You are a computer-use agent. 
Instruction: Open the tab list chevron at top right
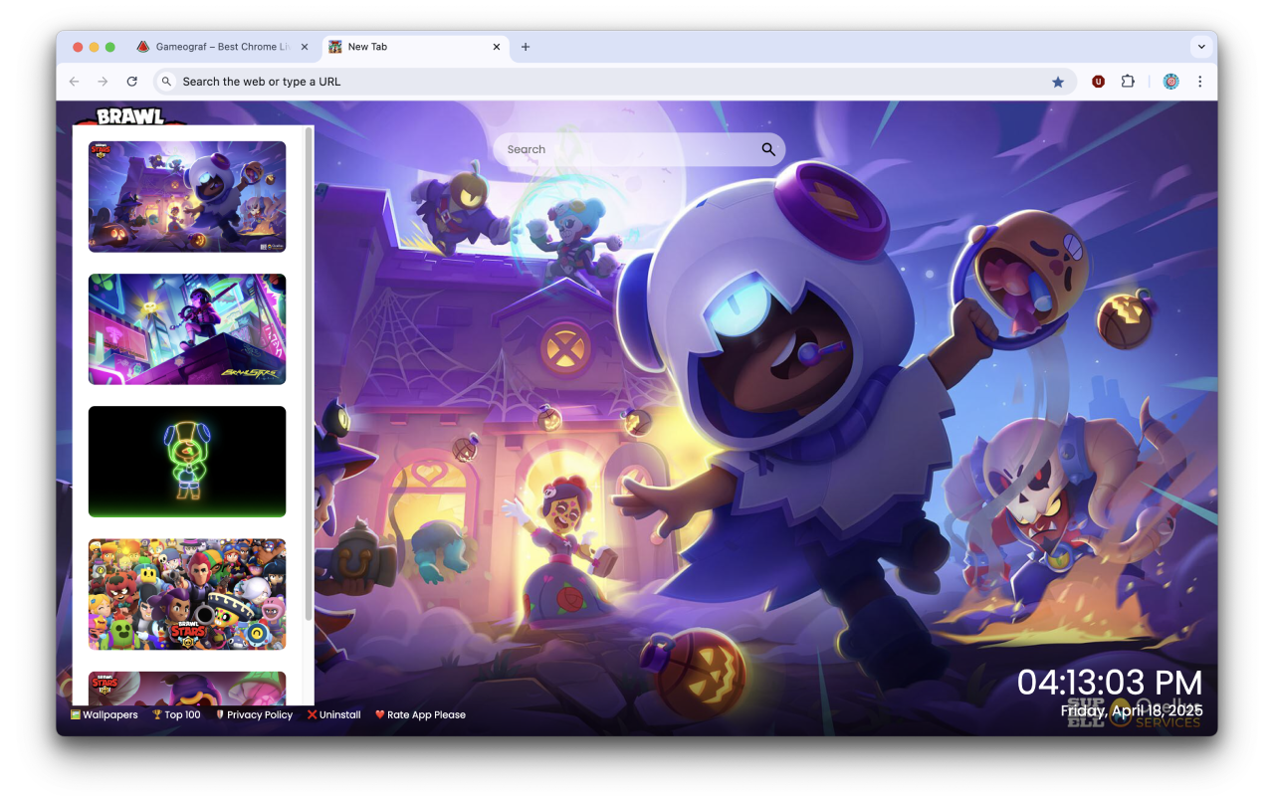click(1201, 46)
